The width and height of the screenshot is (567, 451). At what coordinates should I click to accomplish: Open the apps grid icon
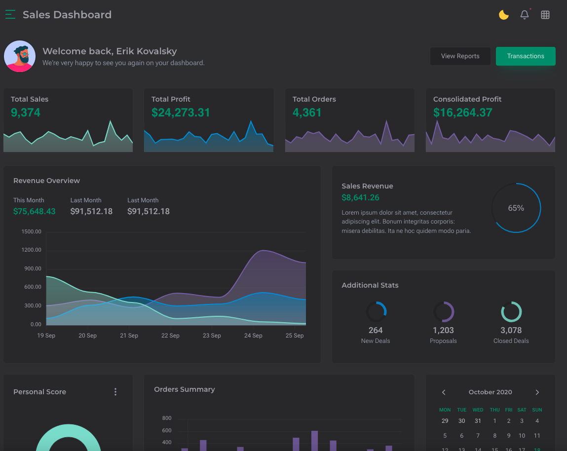(x=545, y=15)
